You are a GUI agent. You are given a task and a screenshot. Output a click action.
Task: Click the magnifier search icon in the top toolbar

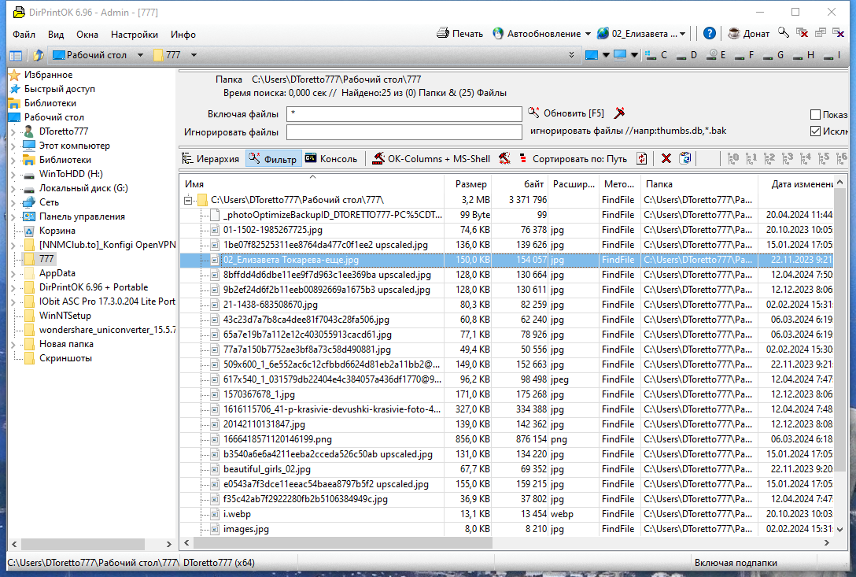coord(784,33)
